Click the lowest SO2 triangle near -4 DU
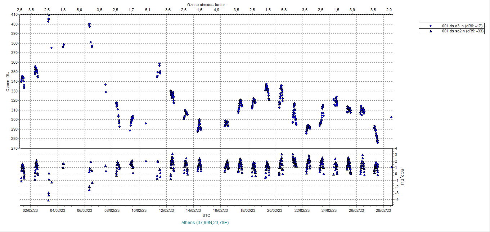This screenshot has height=232, width=490. click(x=48, y=200)
